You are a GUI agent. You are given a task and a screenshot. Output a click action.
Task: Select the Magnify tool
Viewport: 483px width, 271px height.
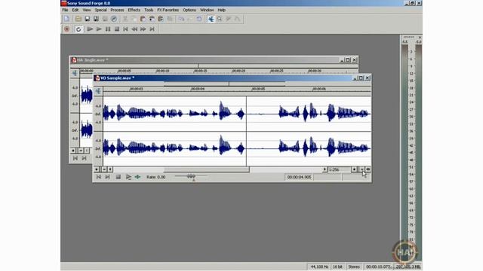(220, 19)
